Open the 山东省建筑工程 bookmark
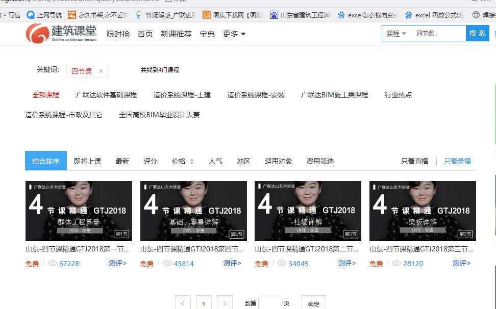 click(x=300, y=15)
